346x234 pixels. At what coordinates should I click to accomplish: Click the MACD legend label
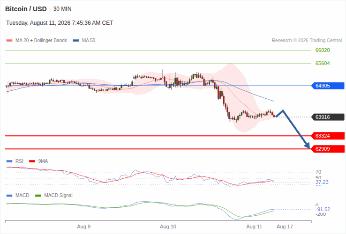tap(23, 196)
